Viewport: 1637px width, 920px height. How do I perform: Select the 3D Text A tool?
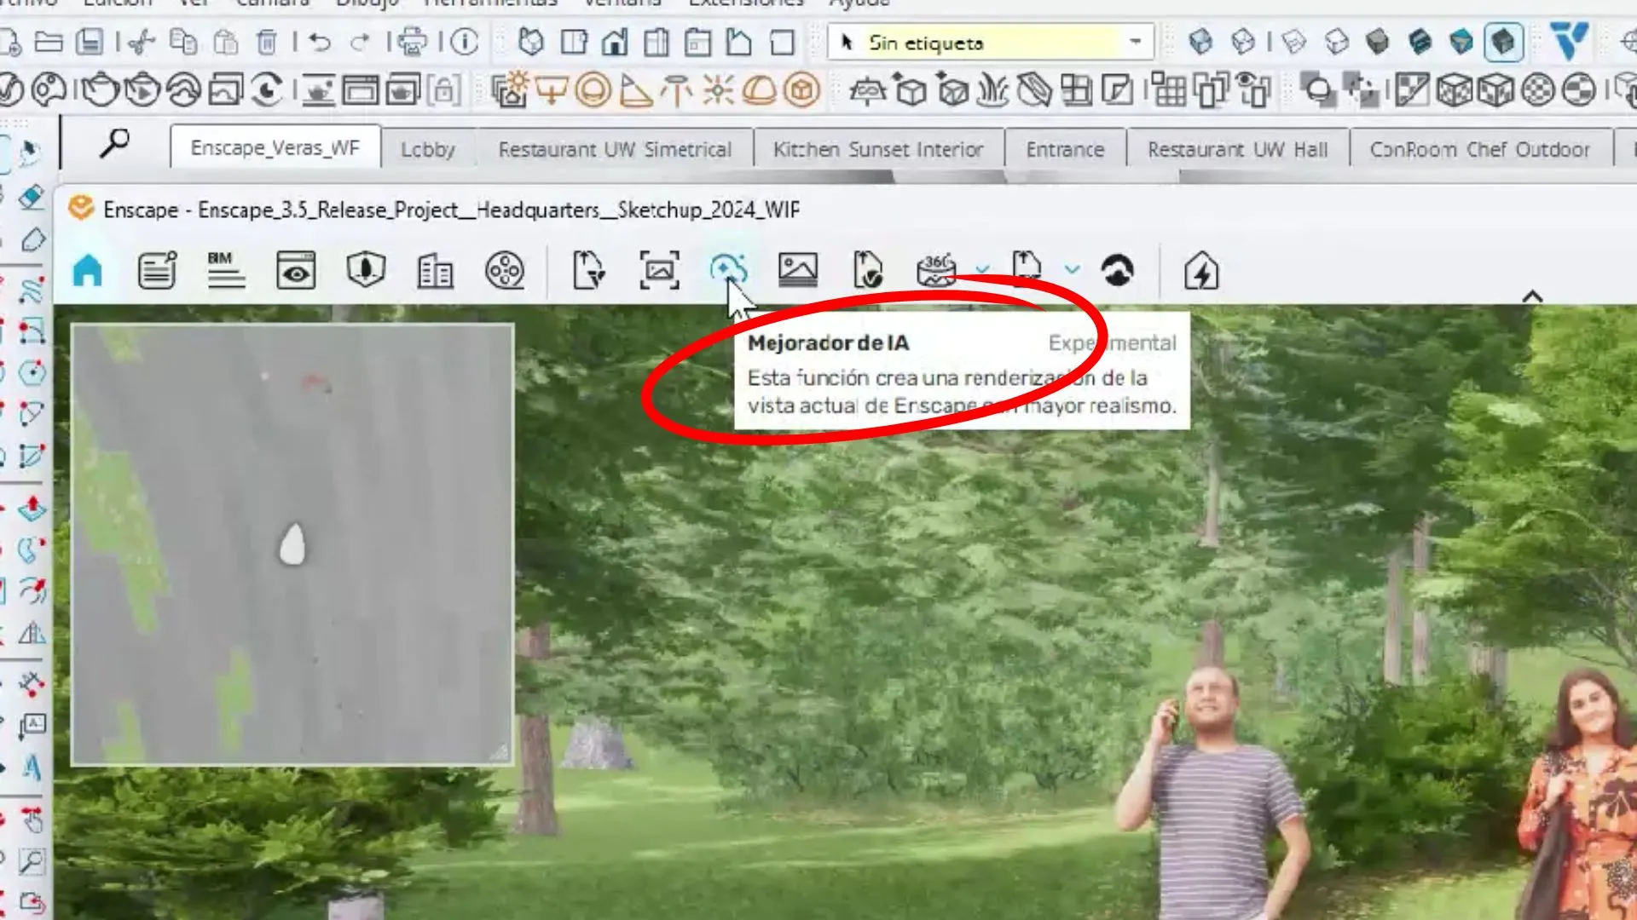tap(32, 768)
